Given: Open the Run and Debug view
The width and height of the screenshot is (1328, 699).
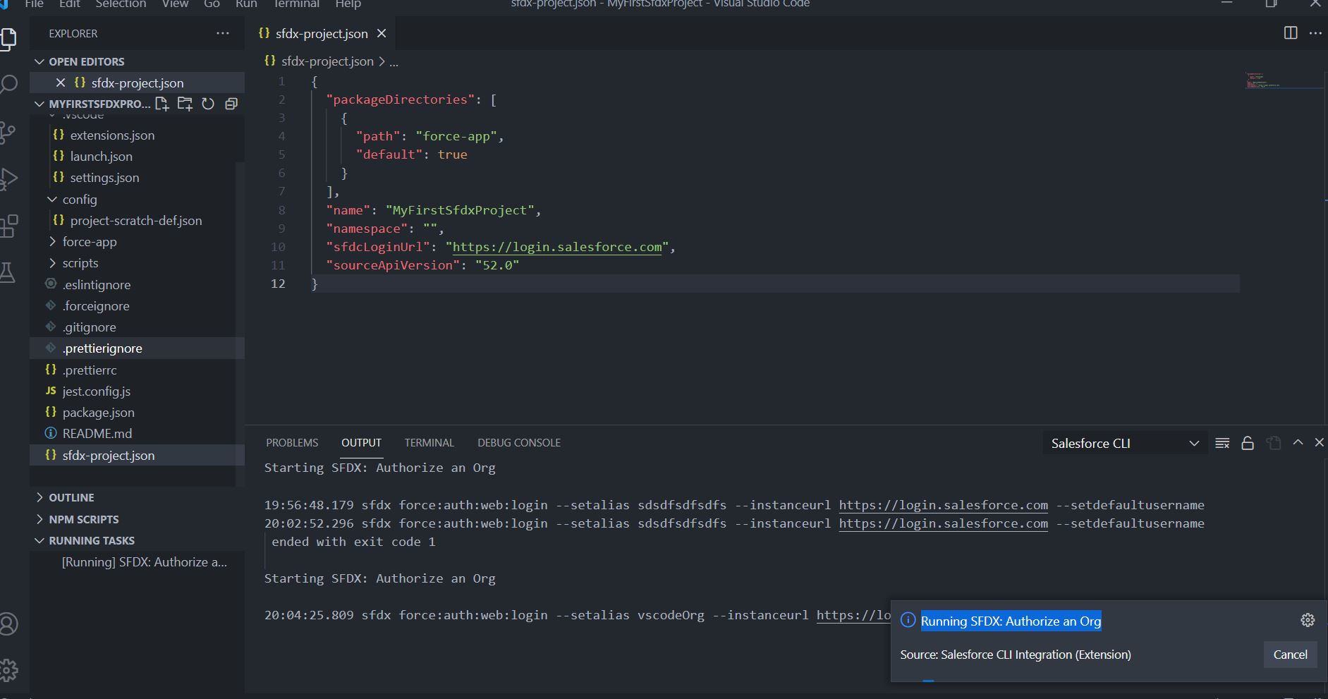Looking at the screenshot, I should [9, 178].
